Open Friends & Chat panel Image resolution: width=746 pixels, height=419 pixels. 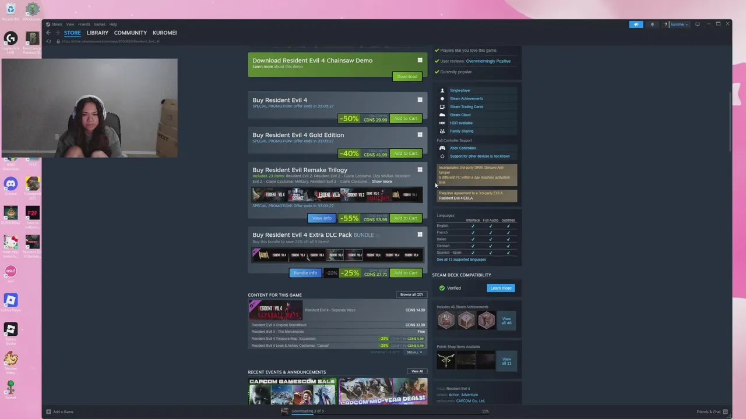713,412
